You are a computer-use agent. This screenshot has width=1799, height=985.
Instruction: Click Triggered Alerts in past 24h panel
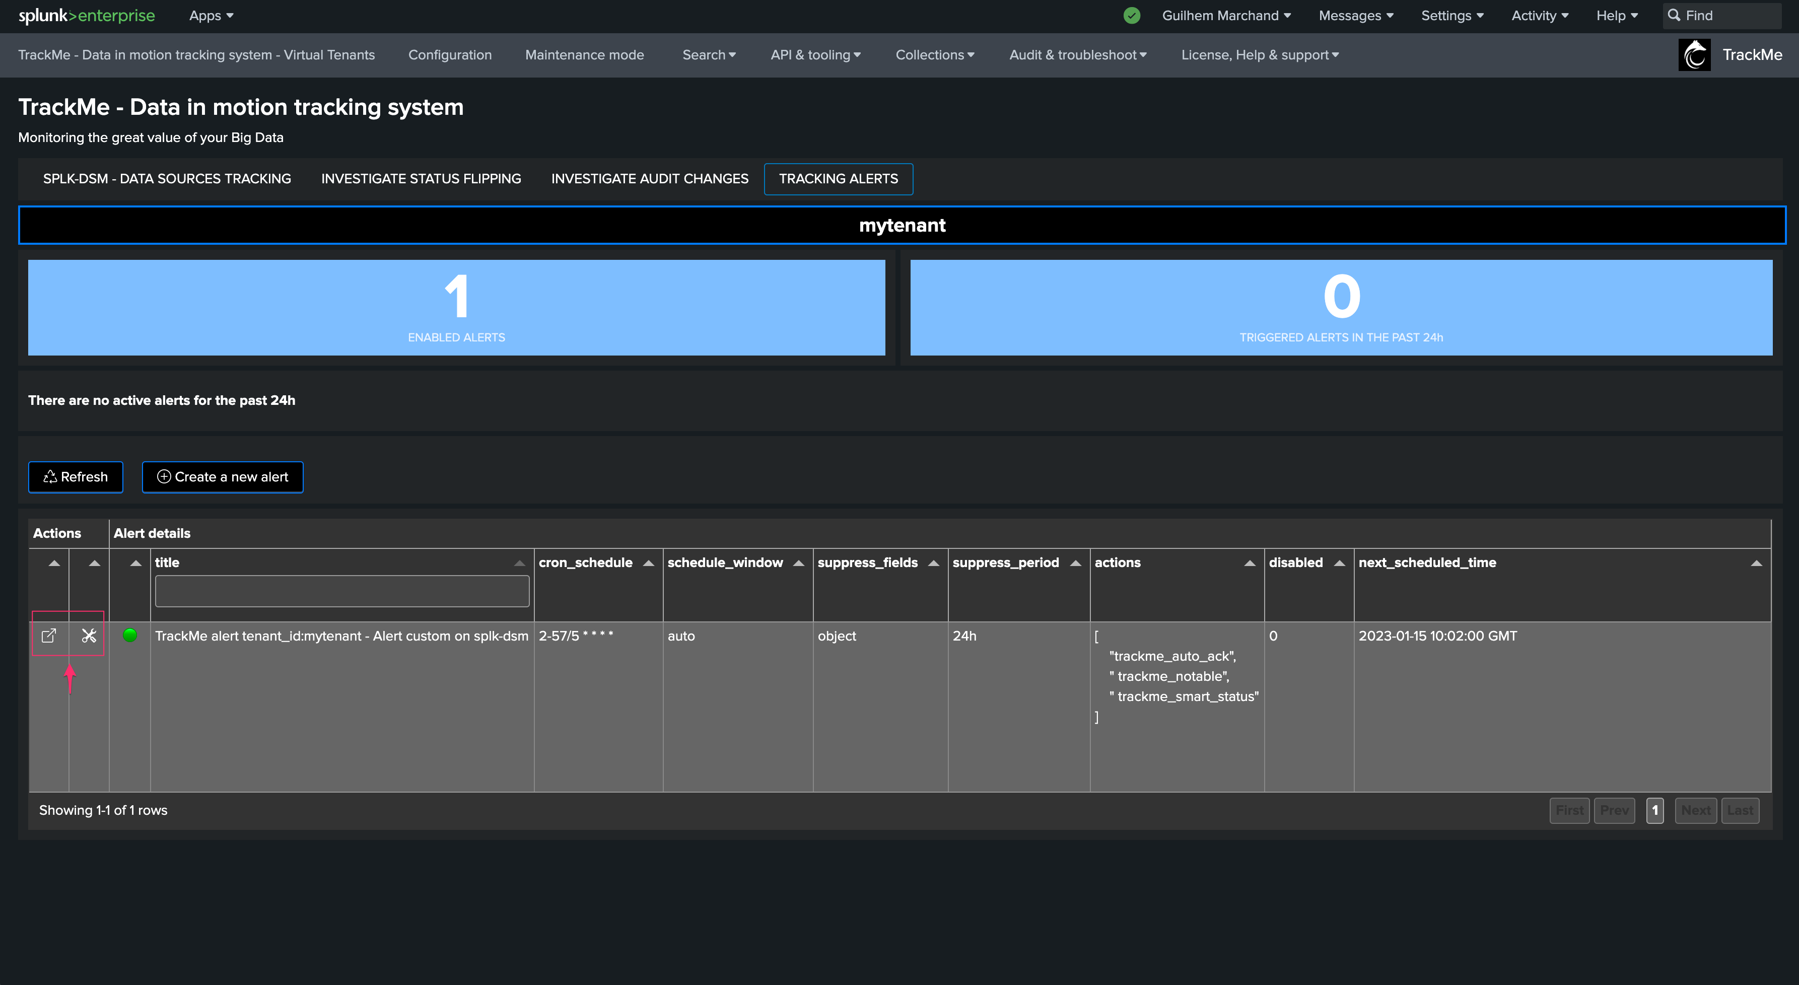click(x=1342, y=308)
